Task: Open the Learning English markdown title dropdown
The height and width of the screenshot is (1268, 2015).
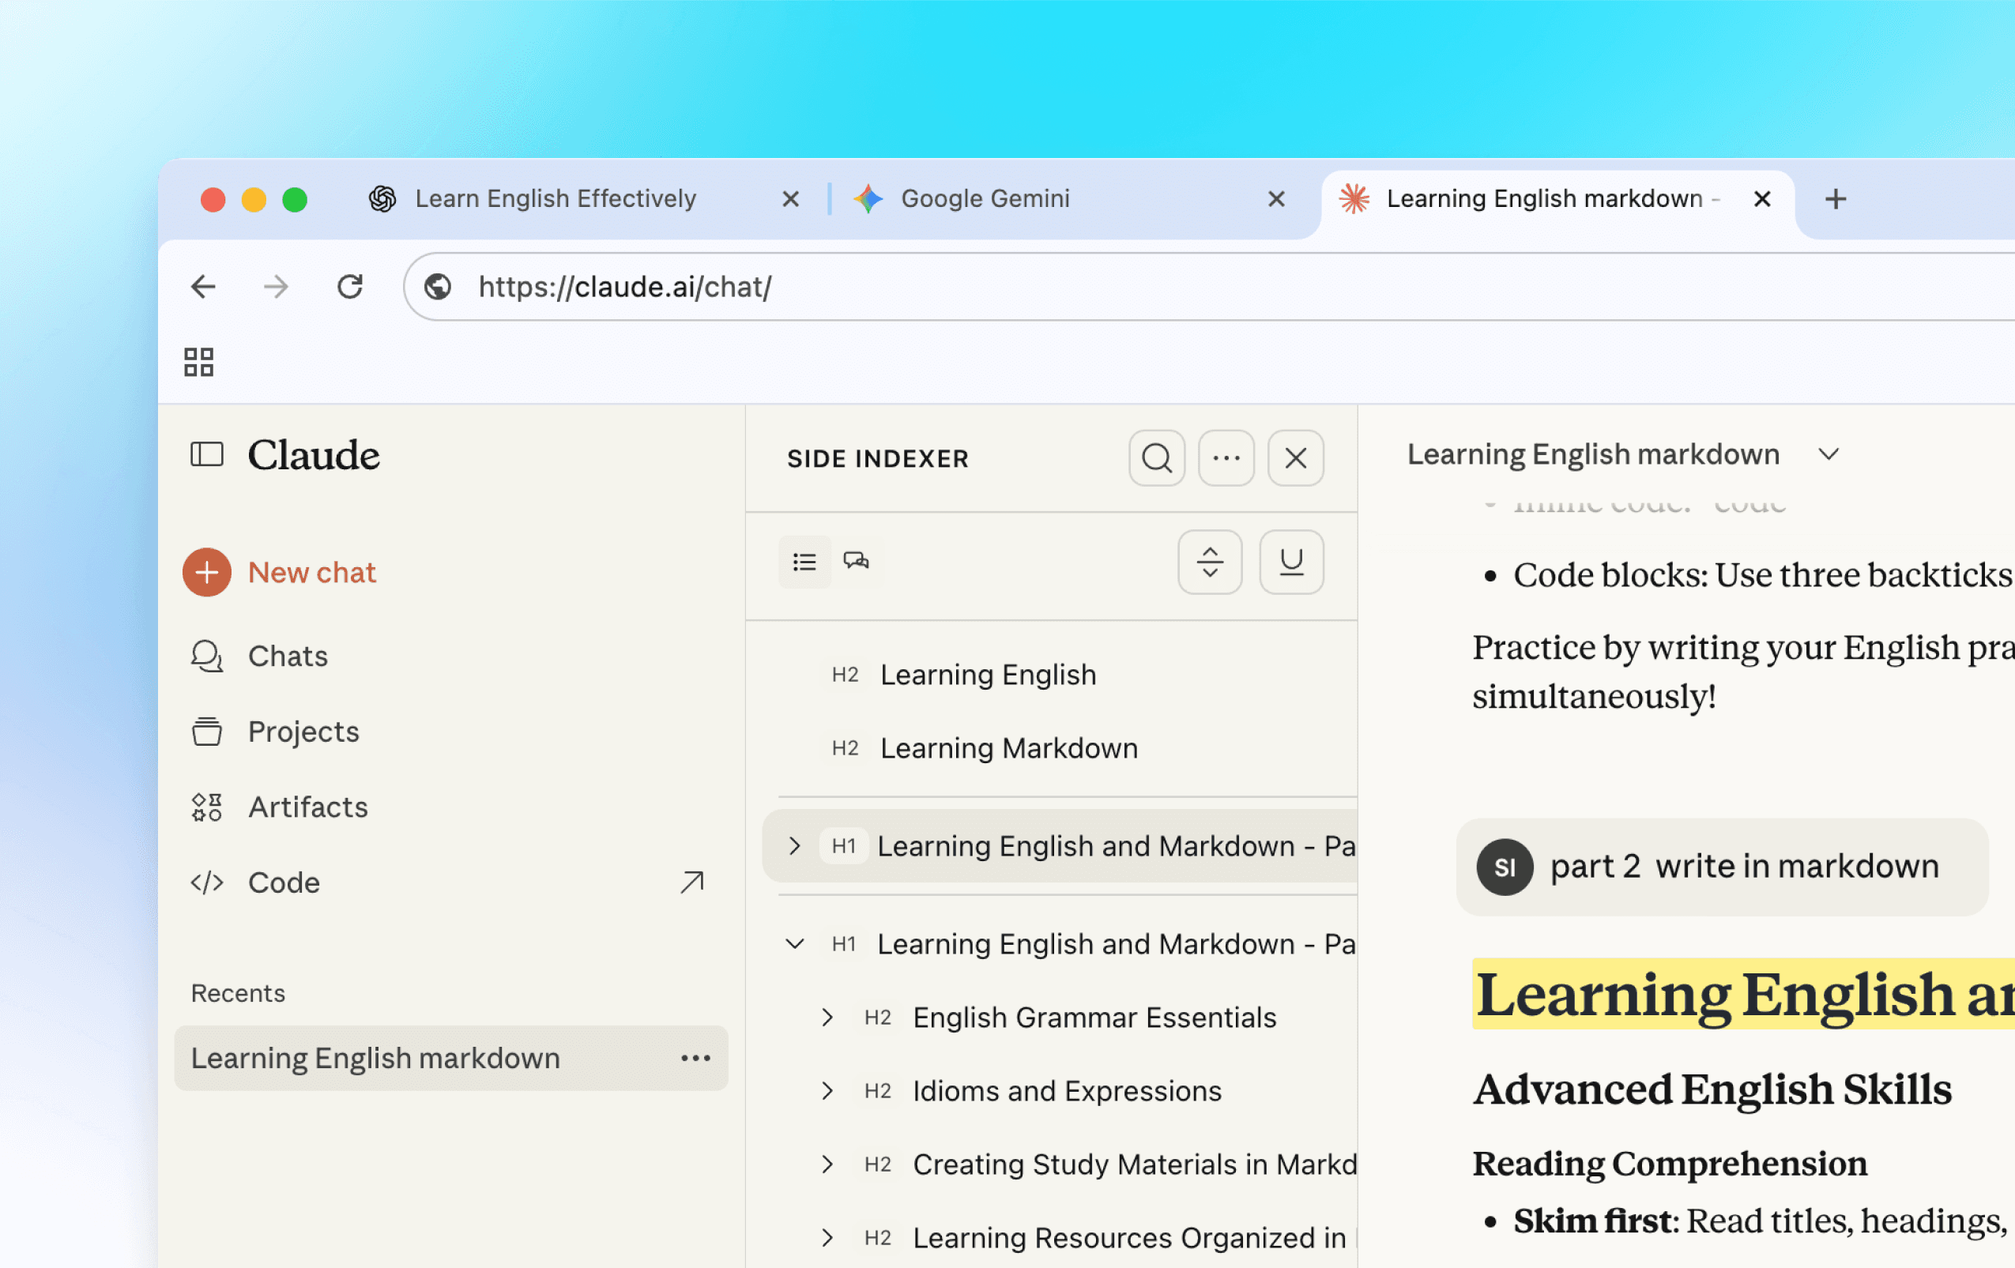Action: [1829, 454]
